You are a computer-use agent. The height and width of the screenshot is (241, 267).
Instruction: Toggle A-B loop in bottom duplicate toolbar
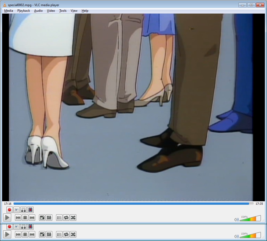[x=23, y=227]
